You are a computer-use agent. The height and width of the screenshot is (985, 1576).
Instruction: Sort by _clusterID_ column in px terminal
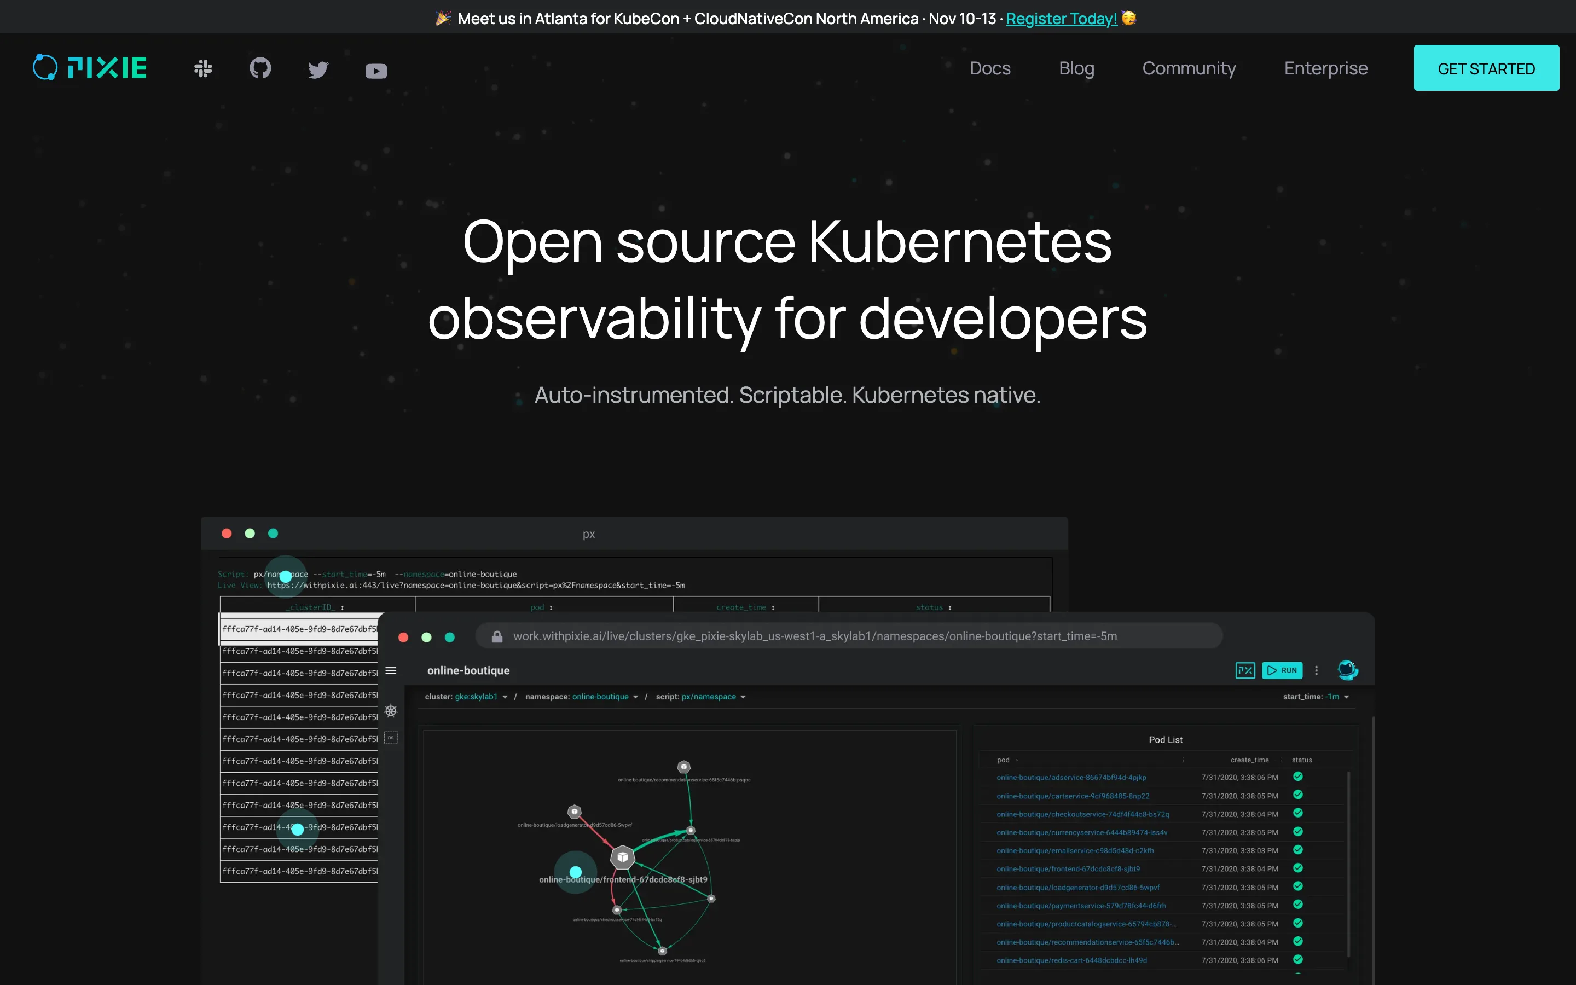pyautogui.click(x=314, y=607)
